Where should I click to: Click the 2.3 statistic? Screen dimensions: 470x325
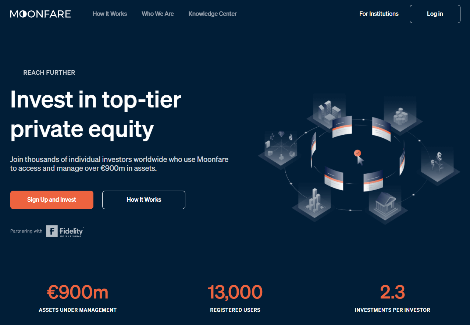pyautogui.click(x=392, y=292)
